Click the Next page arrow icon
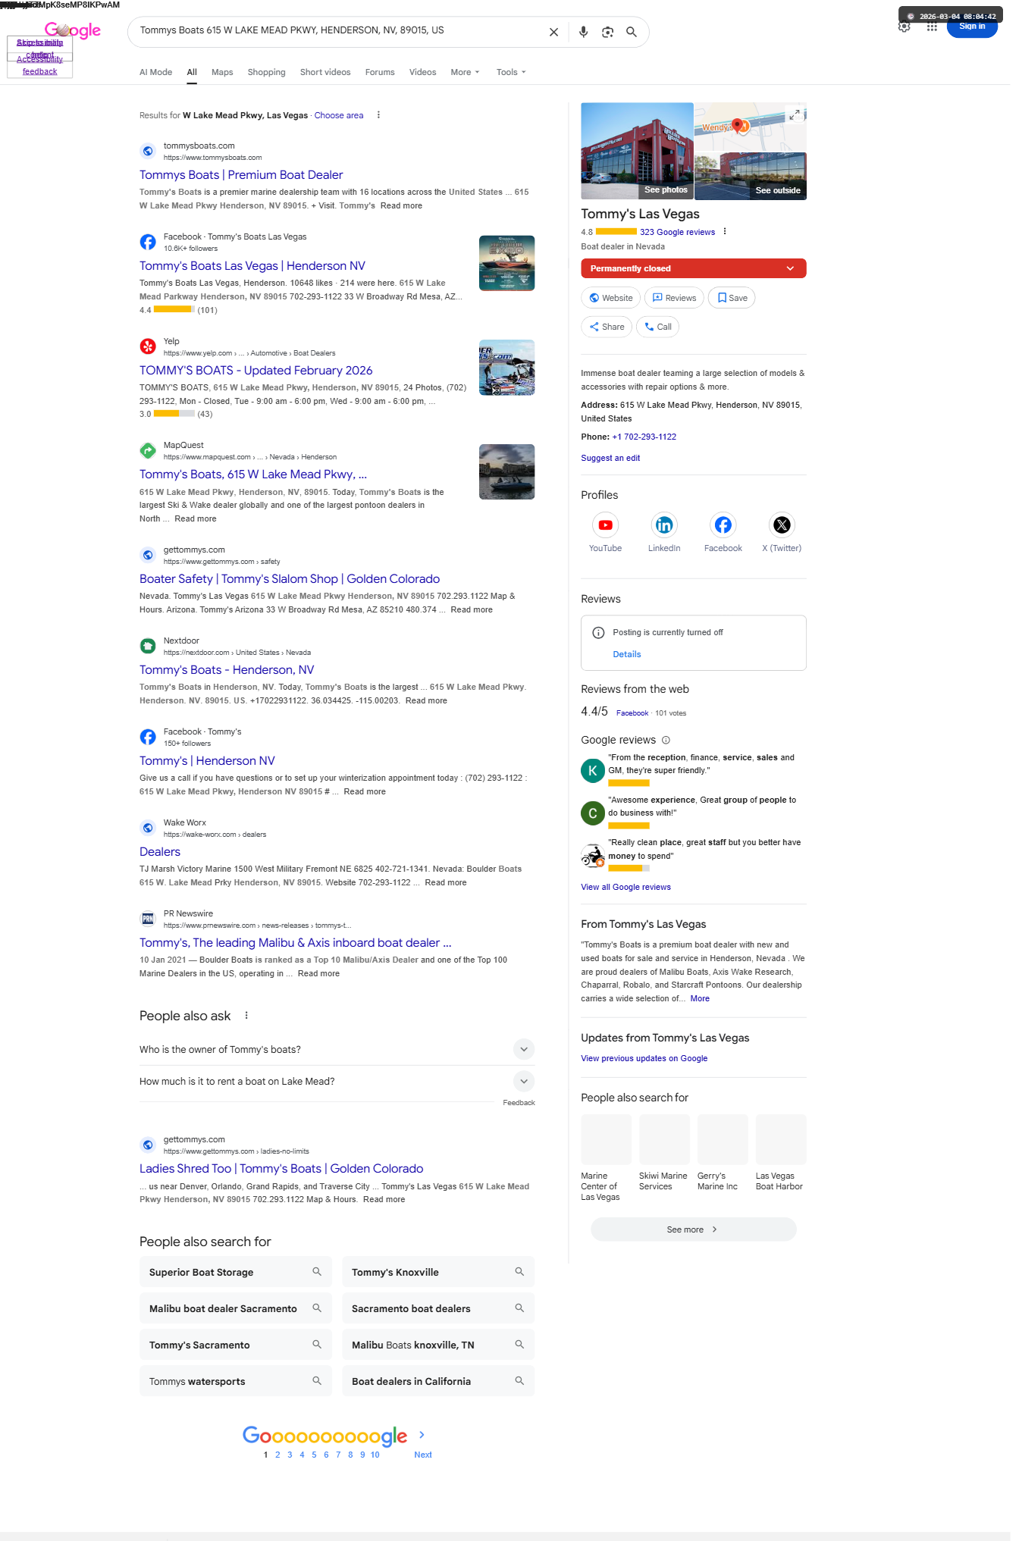 [422, 1435]
